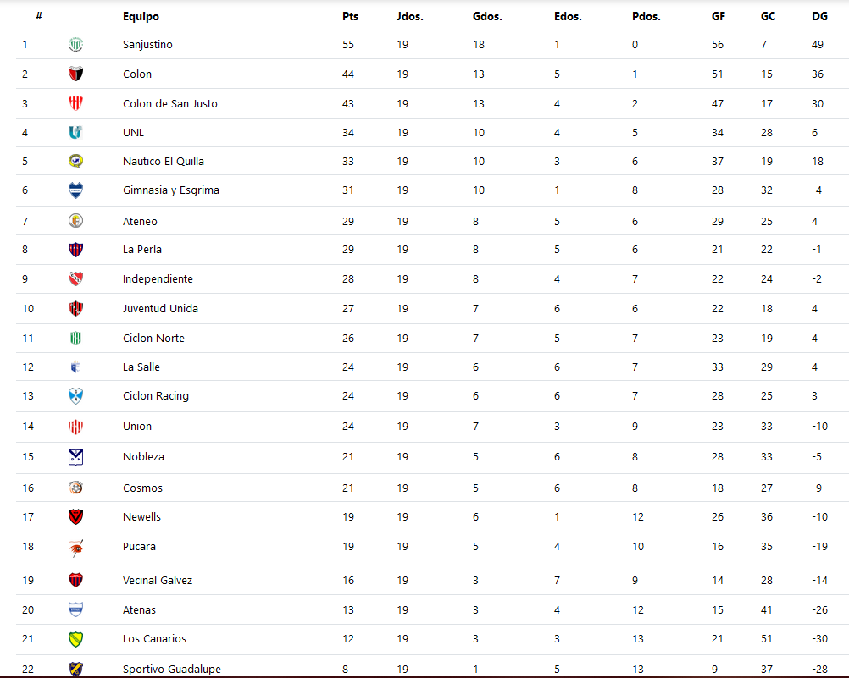Viewport: 849px width, 678px height.
Task: Click the Ciclon Racing team crest
Action: pyautogui.click(x=75, y=396)
